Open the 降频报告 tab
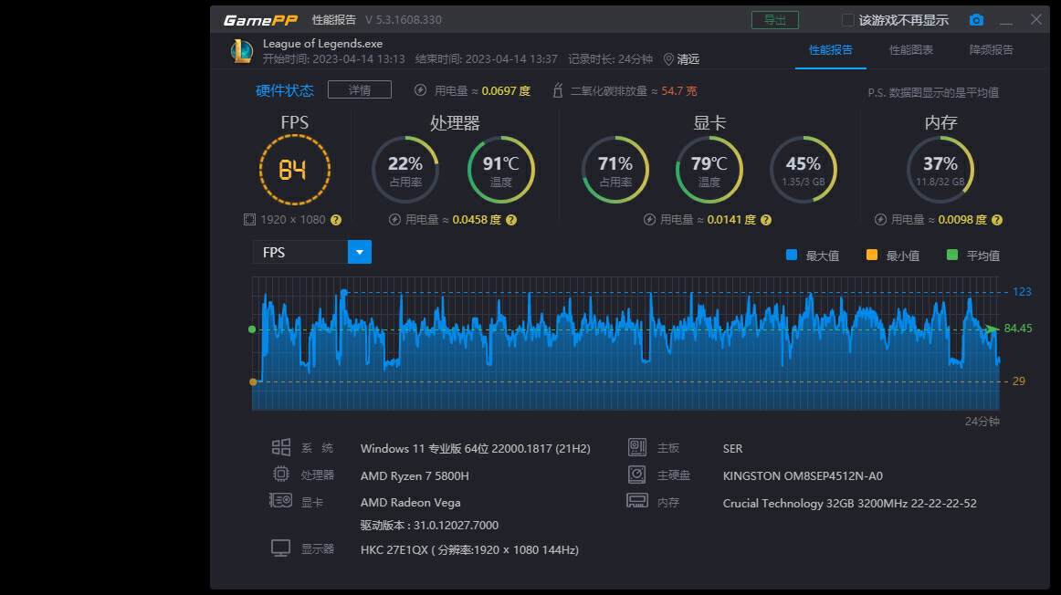The width and height of the screenshot is (1061, 595). (991, 50)
